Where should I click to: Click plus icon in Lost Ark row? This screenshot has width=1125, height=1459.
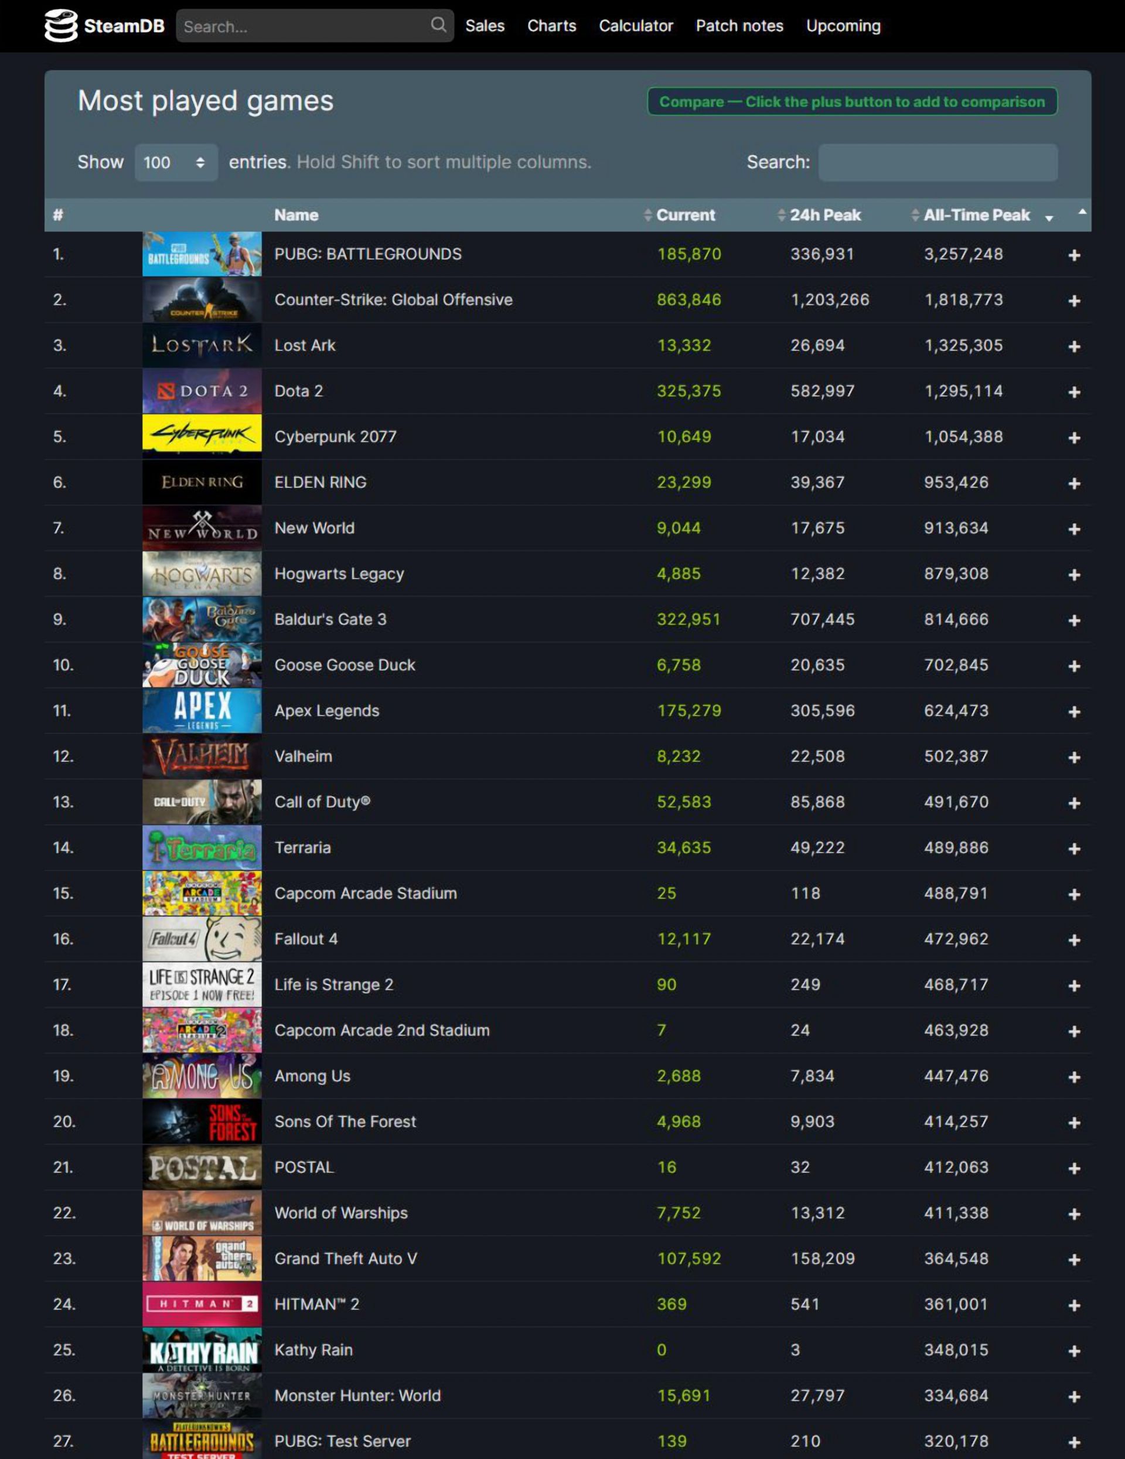coord(1073,347)
